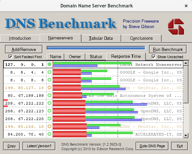Click status circle for 8.8.8.8
192x154 pixels.
49,80
